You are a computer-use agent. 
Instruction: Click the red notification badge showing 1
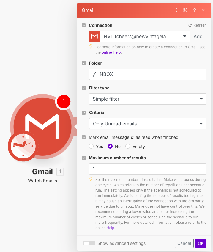click(64, 101)
